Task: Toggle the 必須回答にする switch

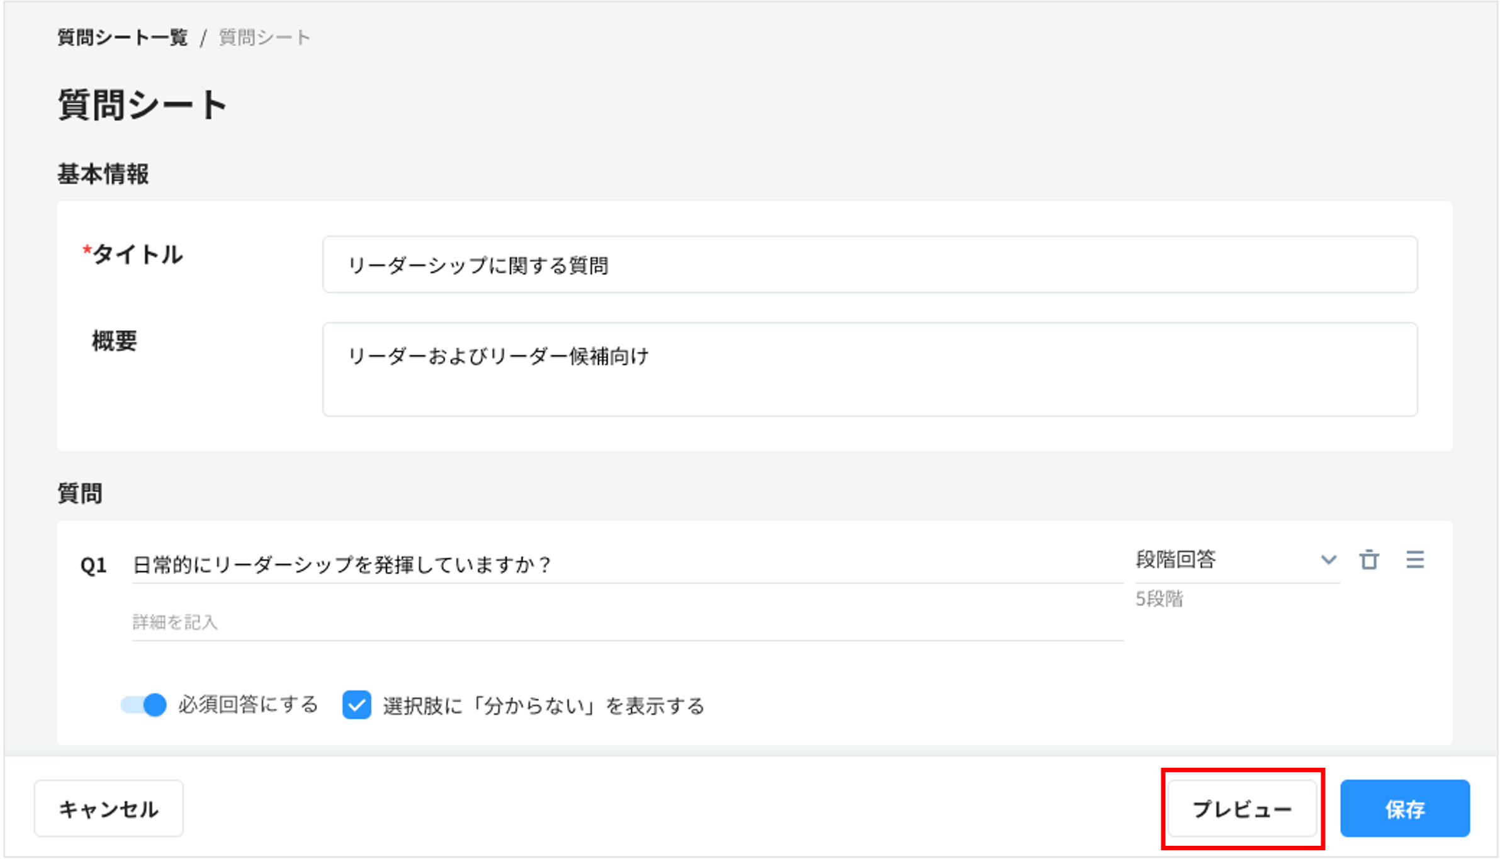Action: point(144,704)
